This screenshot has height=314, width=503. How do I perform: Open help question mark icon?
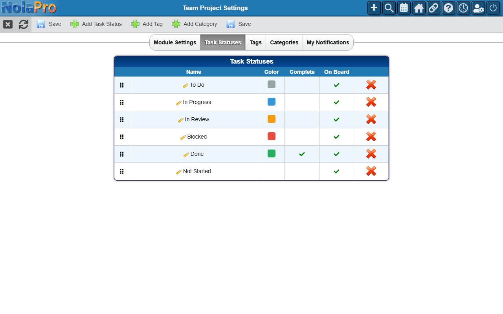(x=448, y=8)
